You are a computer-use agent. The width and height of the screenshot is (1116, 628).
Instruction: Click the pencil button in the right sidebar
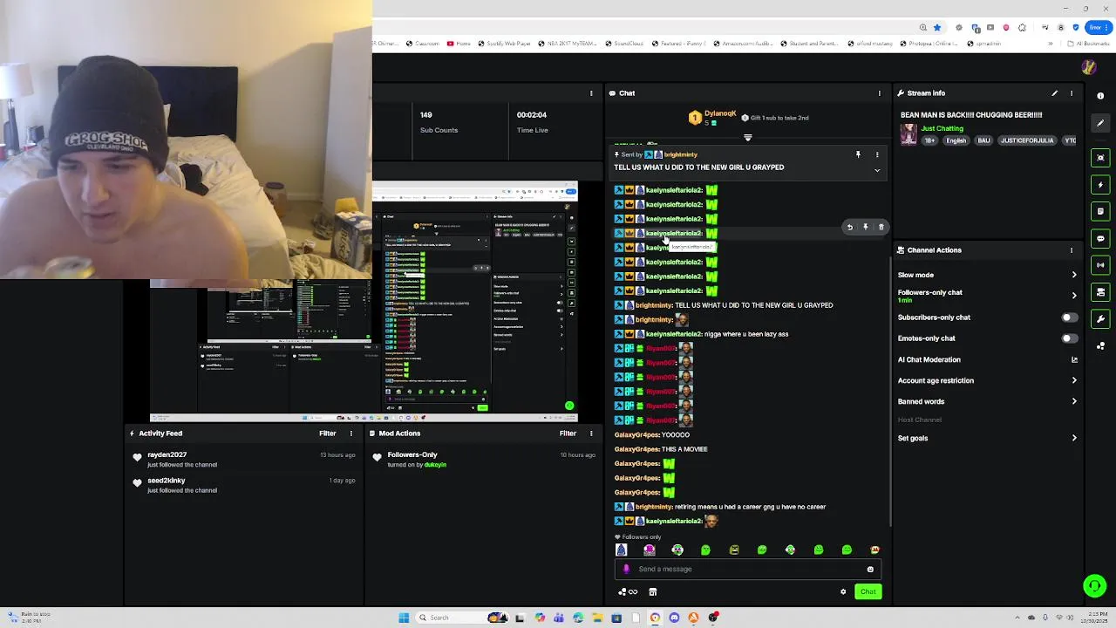1100,123
